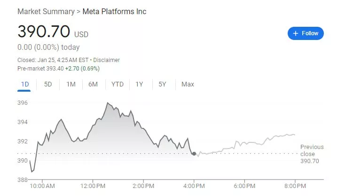This screenshot has height=196, width=345.
Task: Click the Follow button
Action: pos(306,33)
